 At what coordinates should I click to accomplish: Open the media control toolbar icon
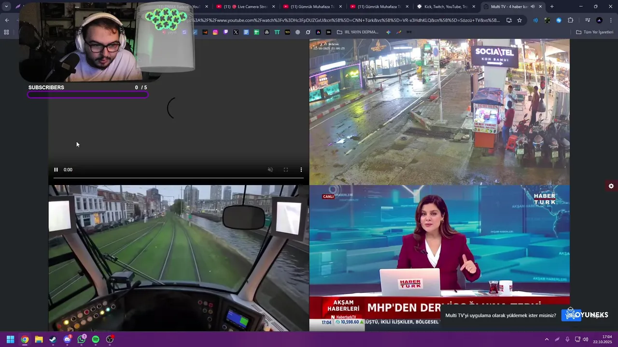click(x=588, y=20)
